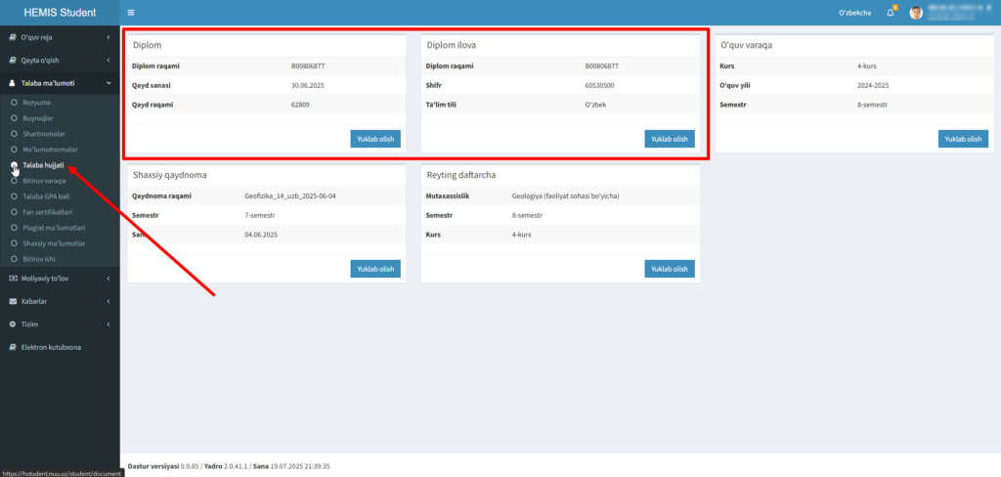Click the Moliyaviy to'lov money icon
1001x477 pixels.
click(x=13, y=279)
